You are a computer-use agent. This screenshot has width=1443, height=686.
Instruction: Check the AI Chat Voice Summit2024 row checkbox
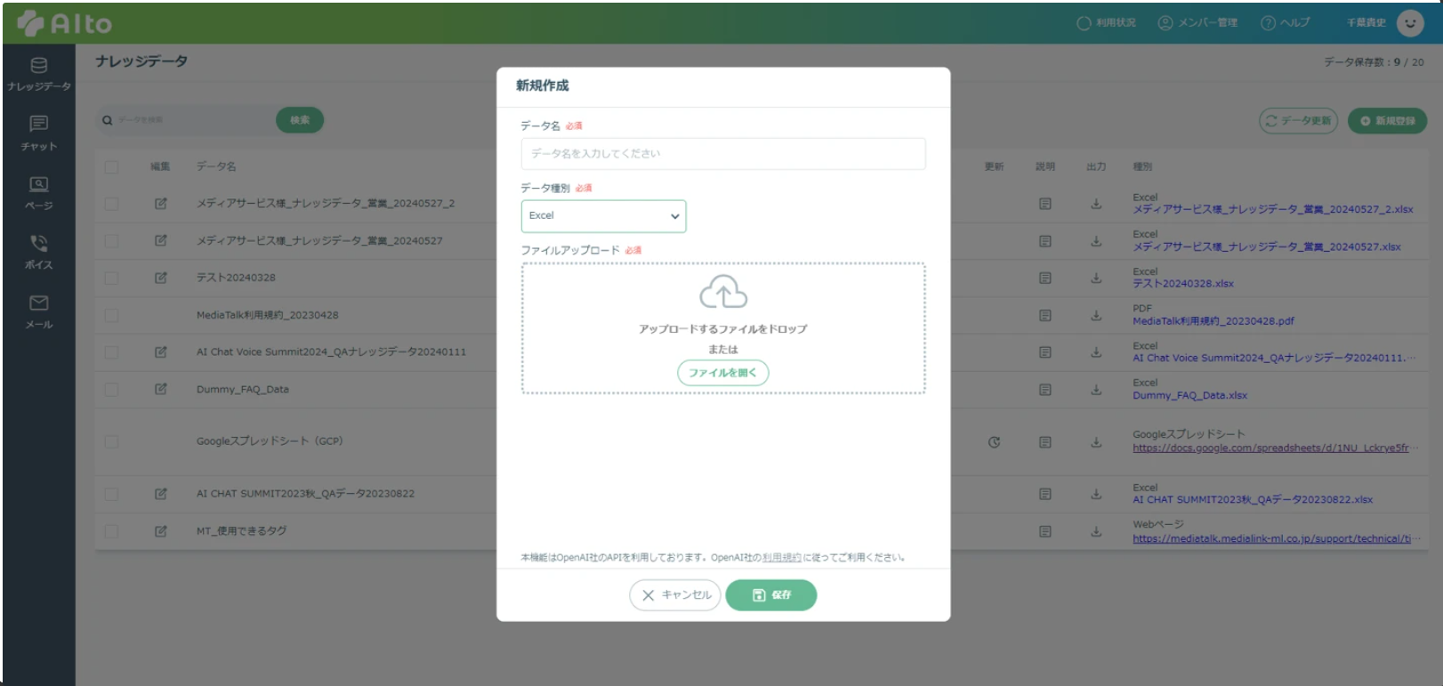[x=111, y=352]
